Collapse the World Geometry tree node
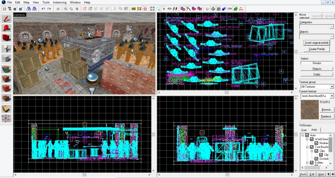This screenshot has height=178, width=335. tap(307, 139)
